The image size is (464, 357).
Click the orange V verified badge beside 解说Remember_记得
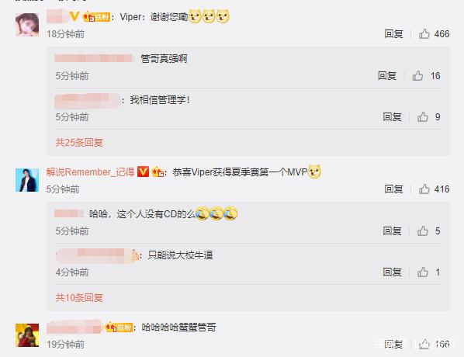(x=143, y=172)
